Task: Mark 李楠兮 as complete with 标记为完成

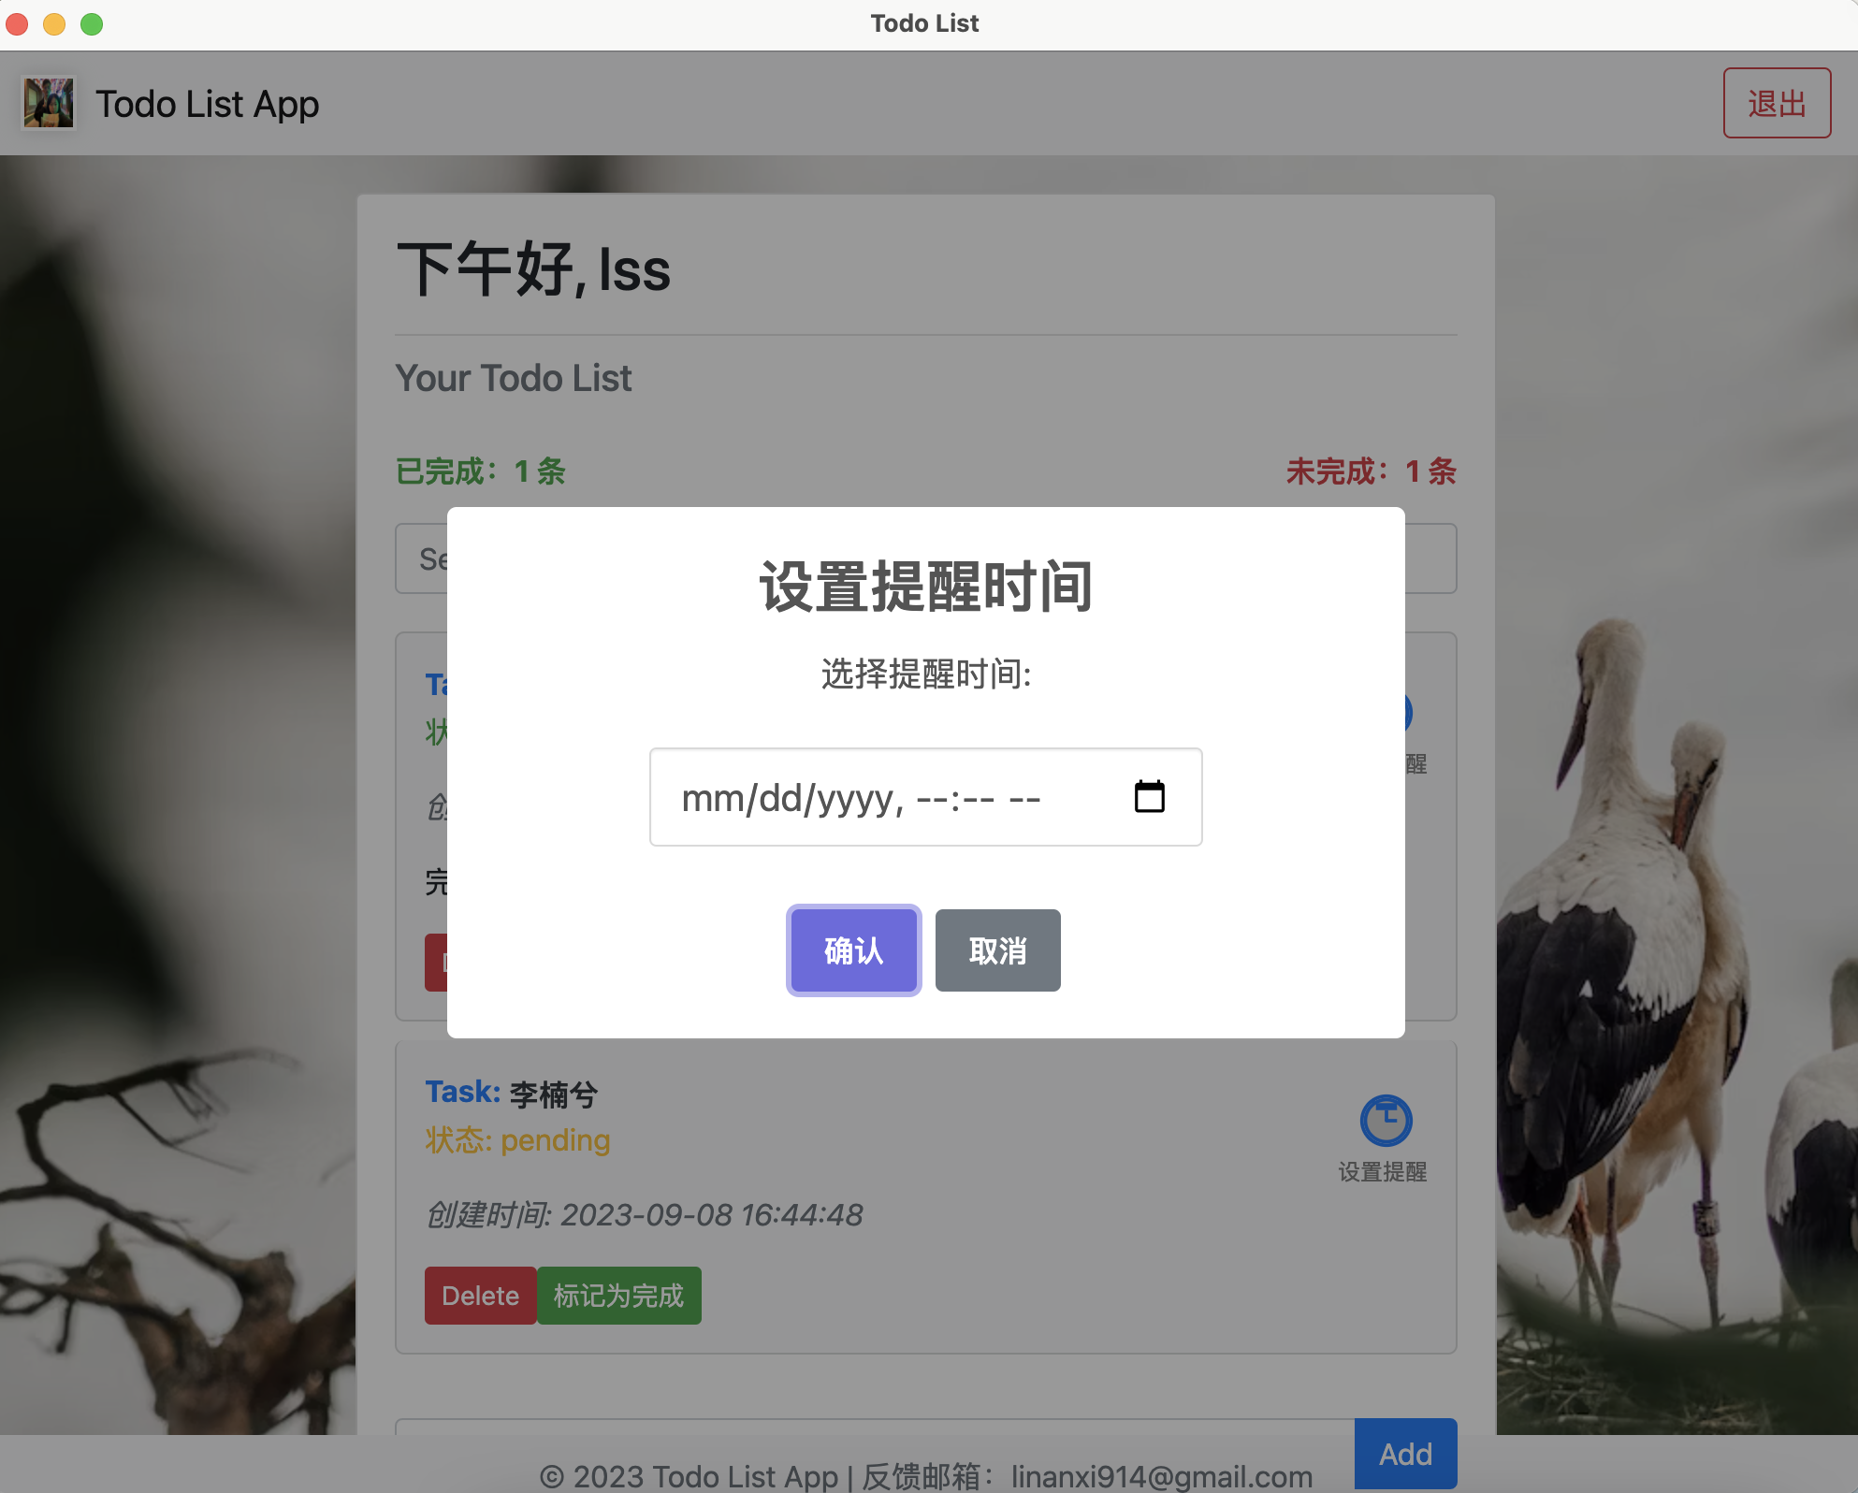Action: click(618, 1295)
